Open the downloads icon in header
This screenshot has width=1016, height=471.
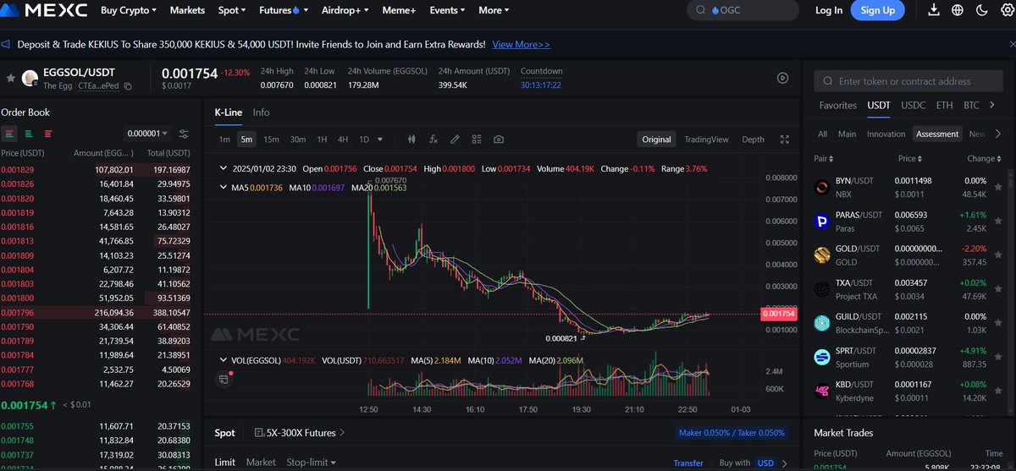(934, 10)
